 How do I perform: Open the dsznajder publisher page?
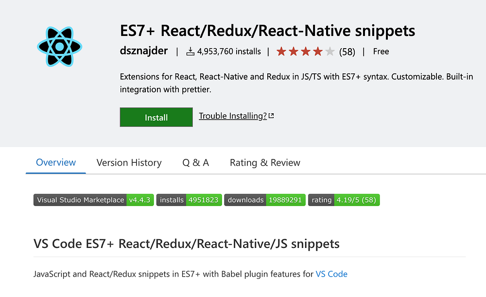(x=144, y=51)
